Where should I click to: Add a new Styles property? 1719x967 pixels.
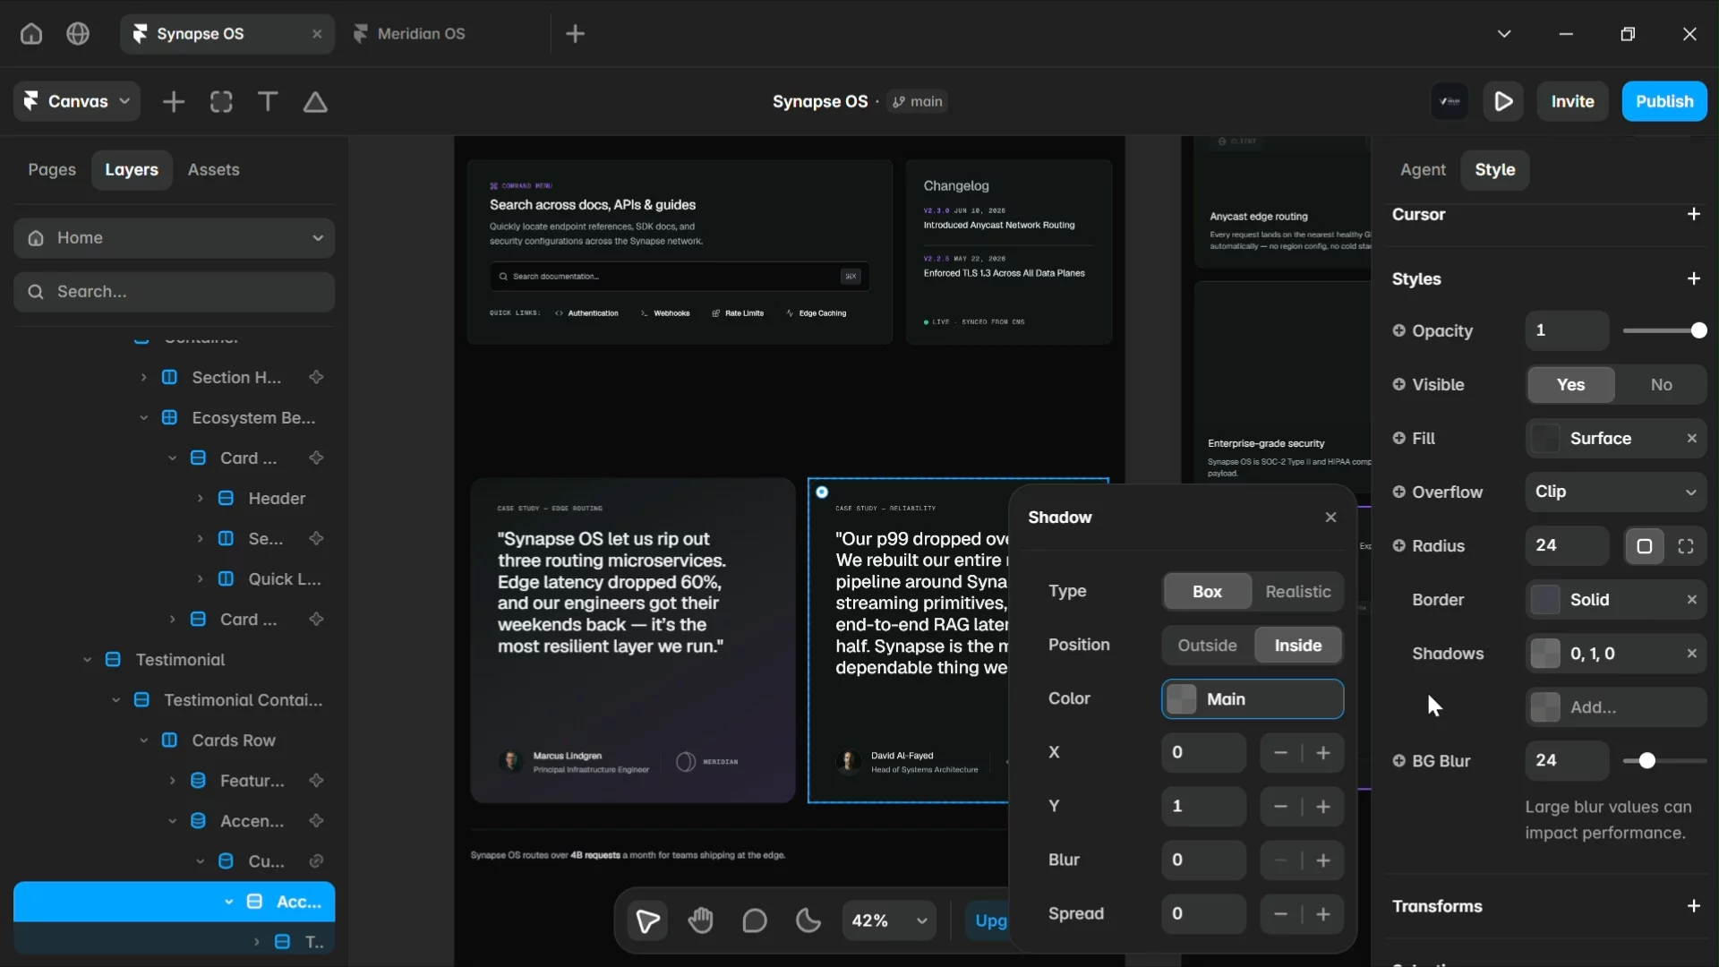click(x=1694, y=278)
